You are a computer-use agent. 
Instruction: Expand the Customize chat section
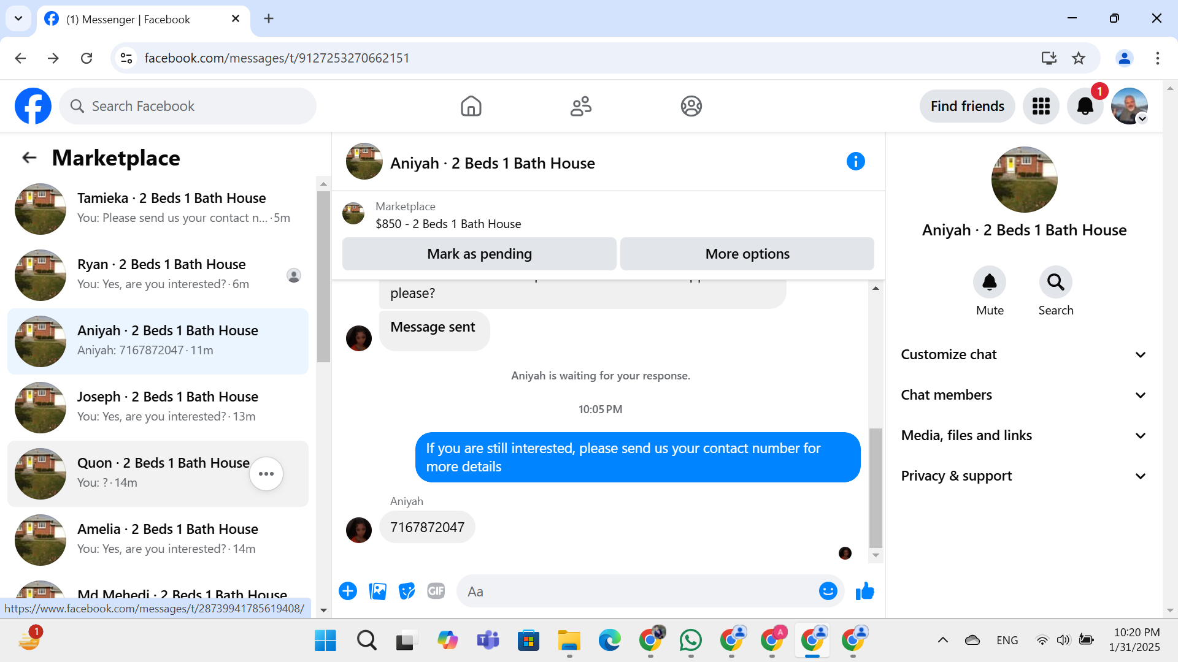tap(1023, 355)
